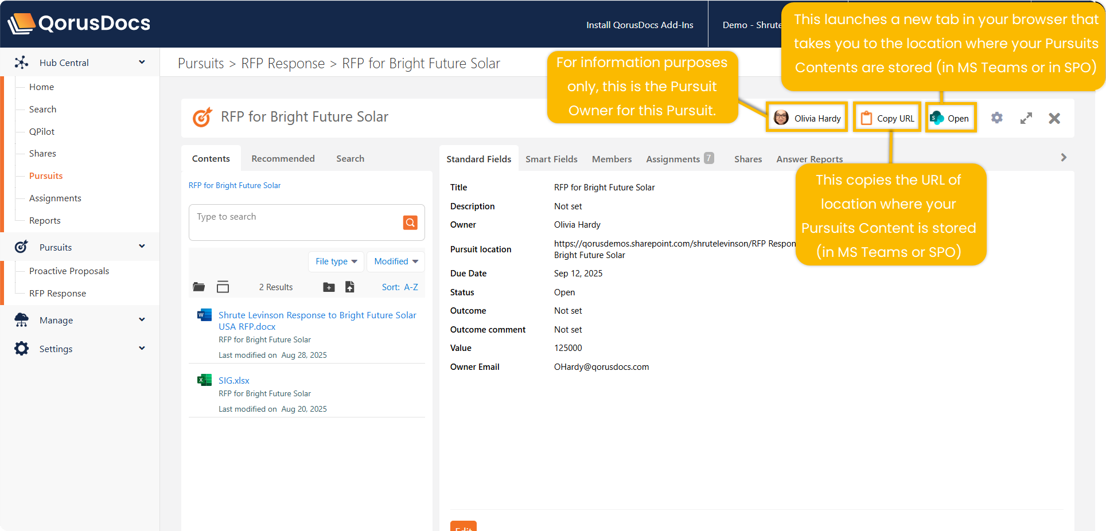The image size is (1106, 531).
Task: Collapse the Hub Central sidebar section
Action: click(142, 63)
